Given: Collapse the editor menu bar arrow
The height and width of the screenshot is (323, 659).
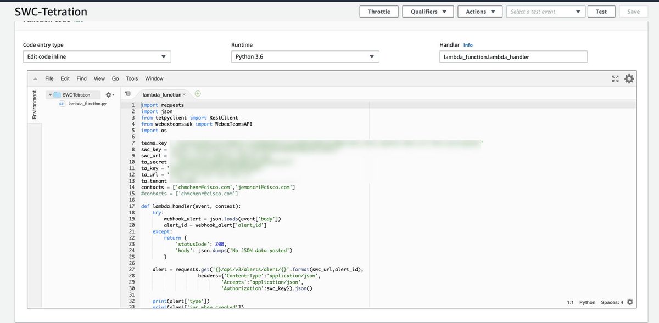Looking at the screenshot, I should [x=35, y=79].
